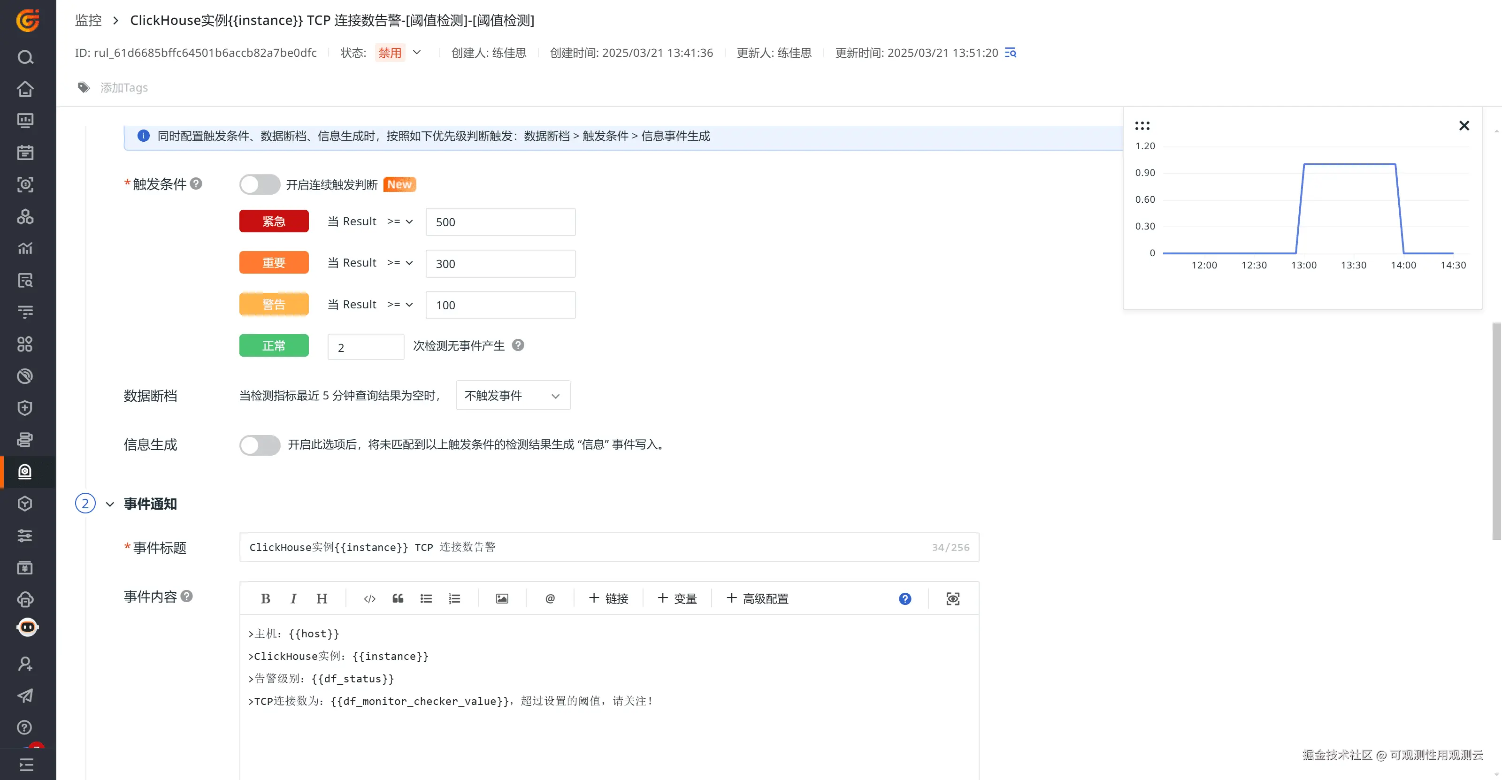Collapse the 事件通知 section

tap(110, 504)
